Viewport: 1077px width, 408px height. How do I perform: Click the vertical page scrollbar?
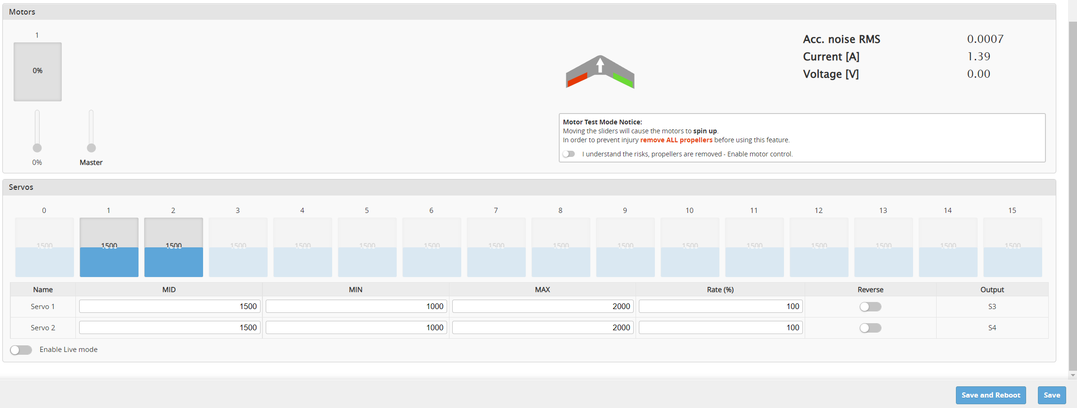tap(1073, 196)
